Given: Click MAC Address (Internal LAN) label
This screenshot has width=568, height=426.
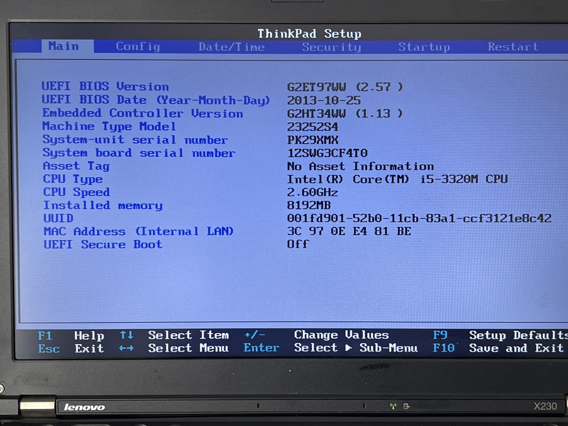Looking at the screenshot, I should (139, 231).
